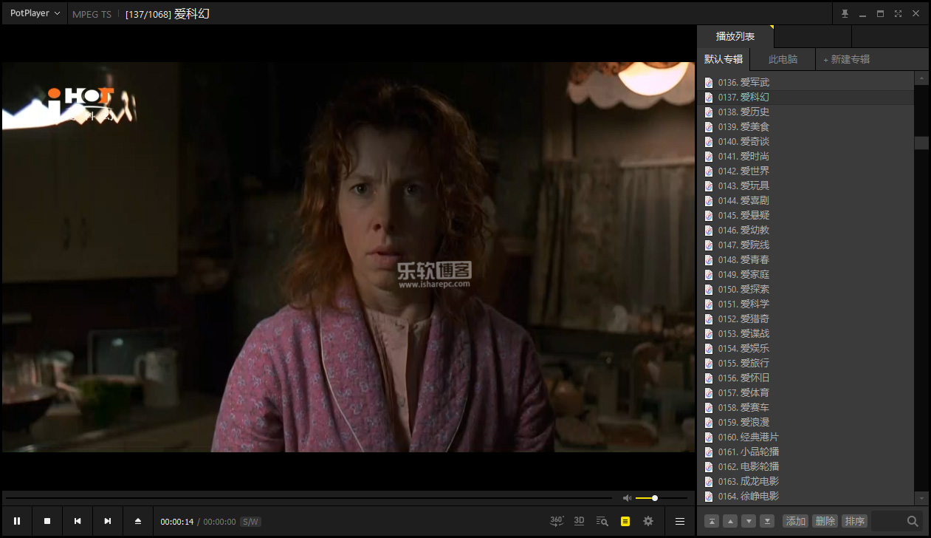Screen dimensions: 931x538
Task: Select playlist entry 0136. 爱军武
Action: [x=805, y=82]
